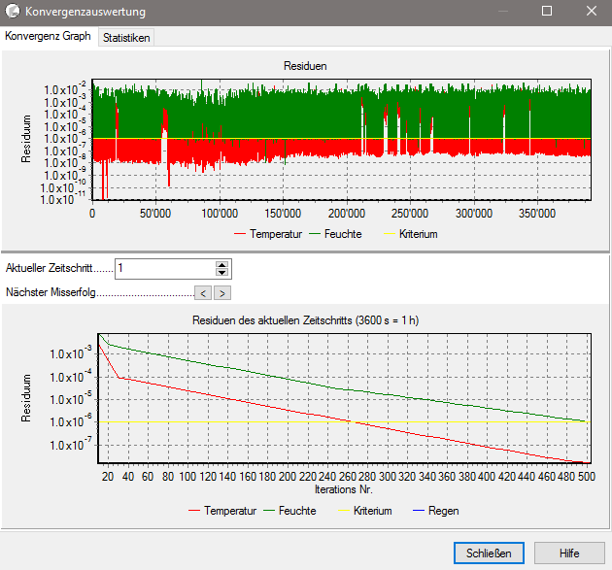612x570 pixels.
Task: Select the Konvergenz Graph tab
Action: [x=49, y=36]
